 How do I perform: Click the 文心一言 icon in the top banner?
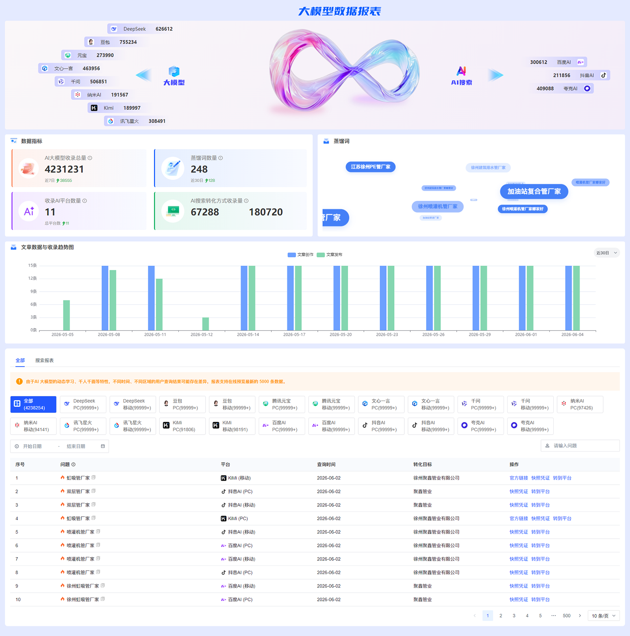[45, 68]
